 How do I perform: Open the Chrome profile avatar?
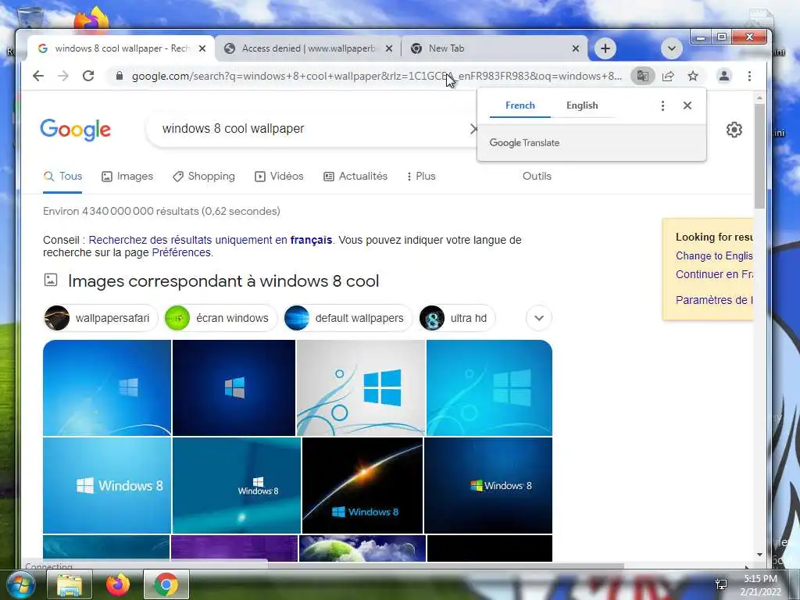click(724, 76)
